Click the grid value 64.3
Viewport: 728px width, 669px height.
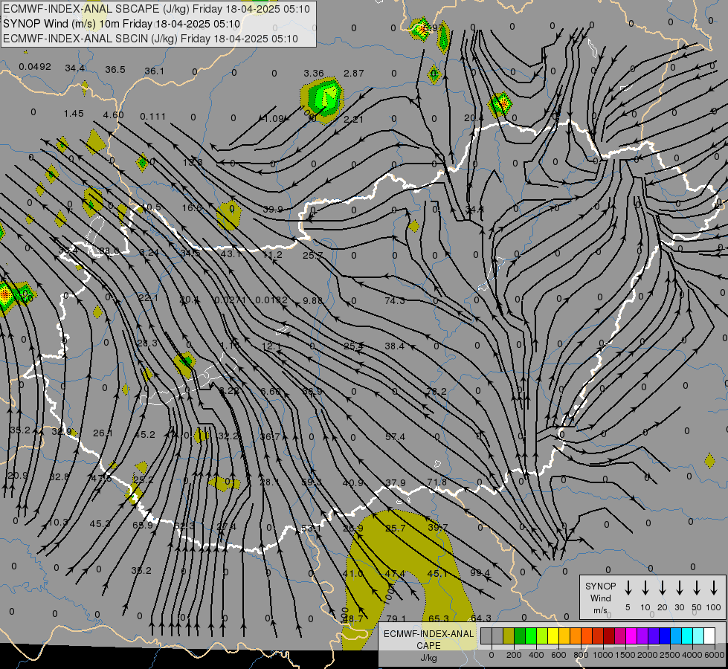pyautogui.click(x=481, y=618)
